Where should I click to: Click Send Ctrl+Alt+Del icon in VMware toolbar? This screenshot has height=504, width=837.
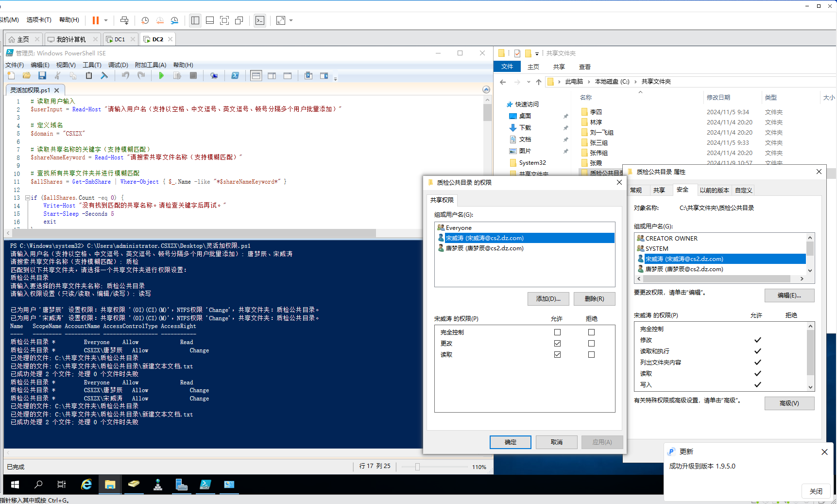124,20
